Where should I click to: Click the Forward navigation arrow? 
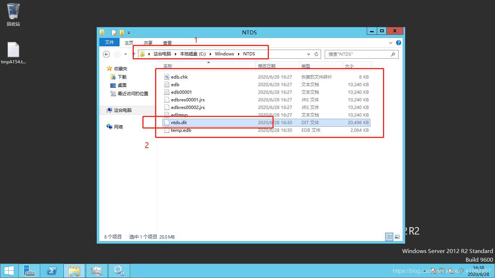117,54
